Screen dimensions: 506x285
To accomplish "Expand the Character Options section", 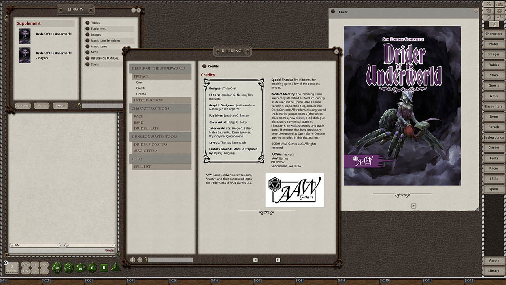I will [160, 108].
